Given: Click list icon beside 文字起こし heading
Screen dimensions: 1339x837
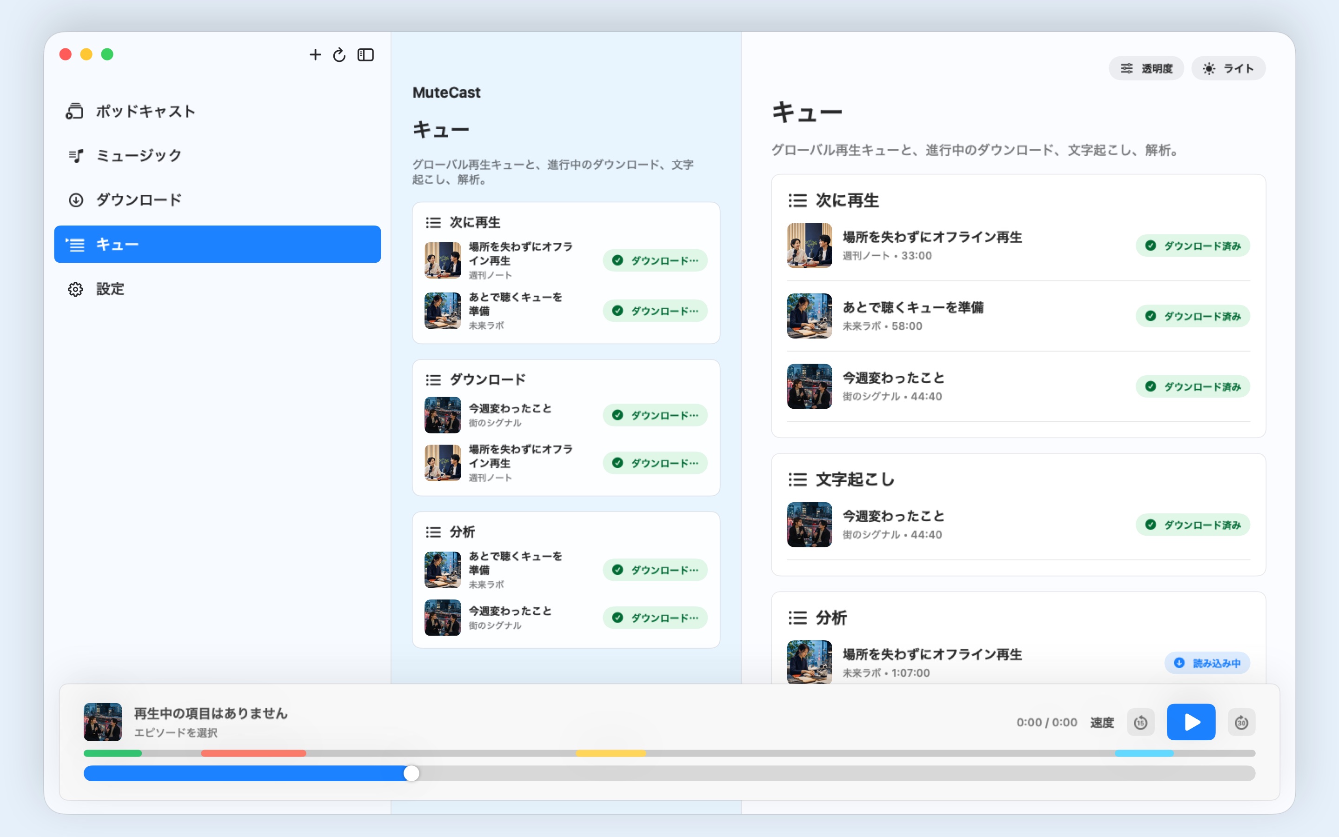Looking at the screenshot, I should coord(797,479).
